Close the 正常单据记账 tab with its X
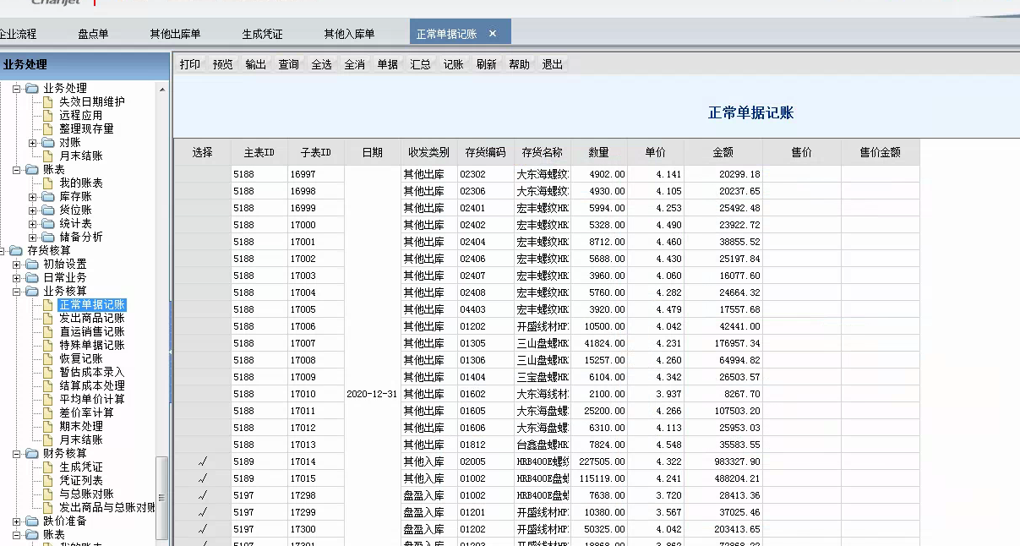The image size is (1020, 546). (x=493, y=34)
